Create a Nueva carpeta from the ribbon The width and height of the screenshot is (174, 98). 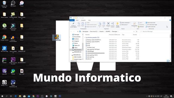pyautogui.click(x=117, y=25)
